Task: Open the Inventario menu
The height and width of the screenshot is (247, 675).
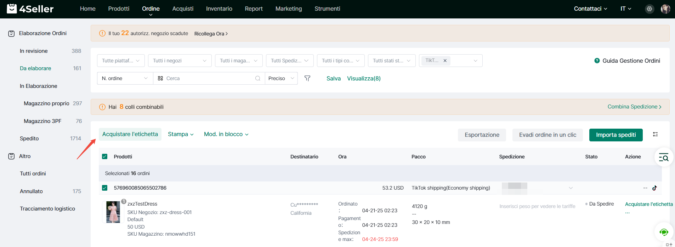Action: (x=219, y=9)
